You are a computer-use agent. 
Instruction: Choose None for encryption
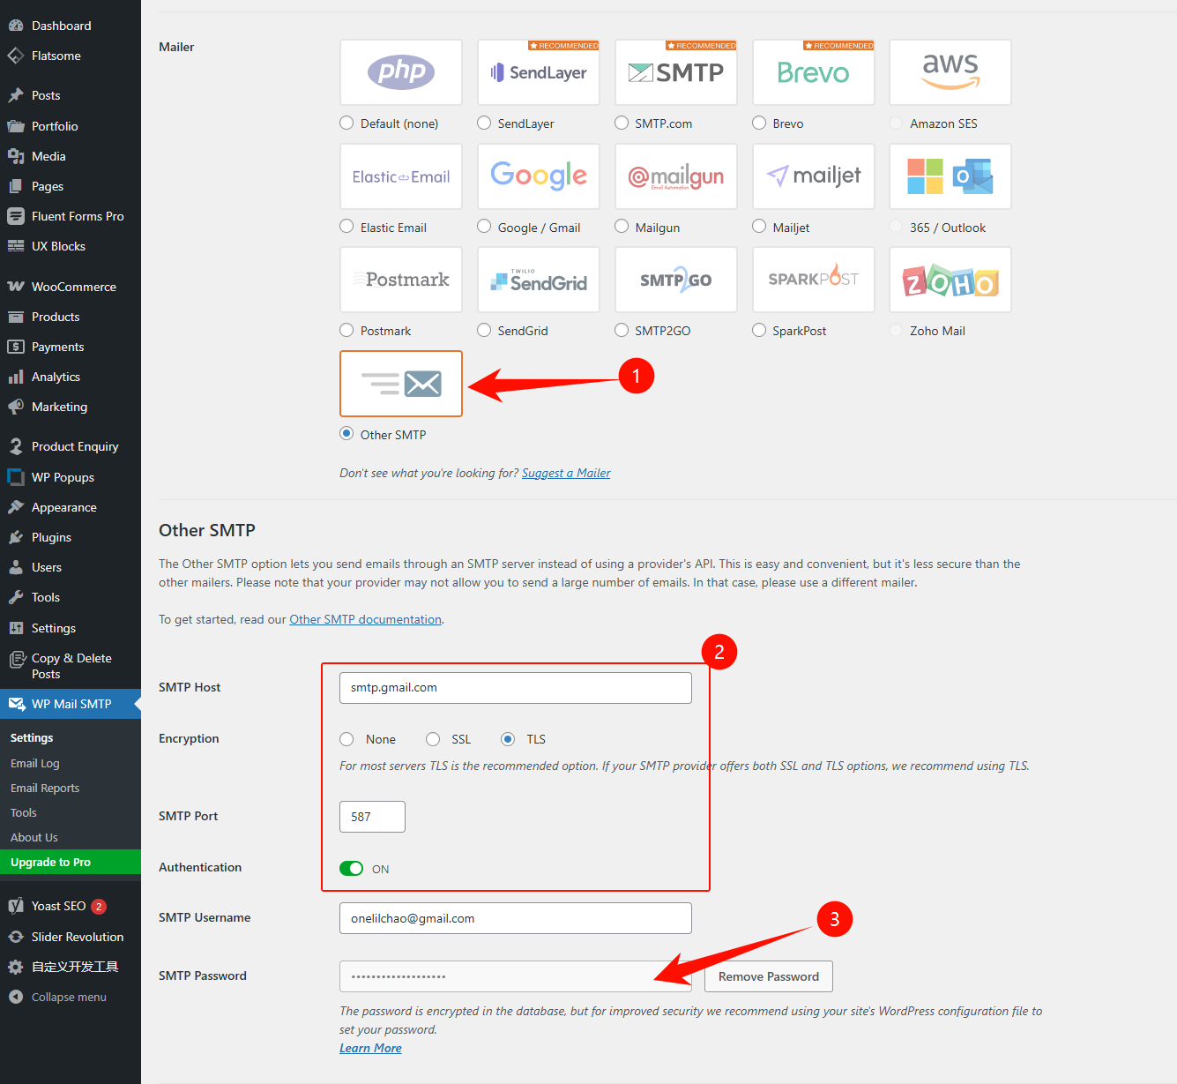[347, 739]
